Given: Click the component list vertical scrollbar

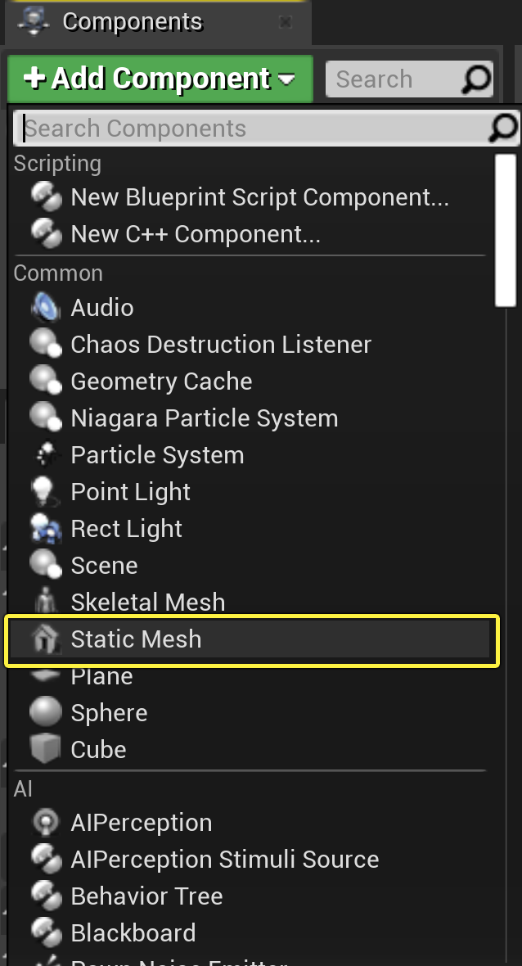Looking at the screenshot, I should (506, 231).
